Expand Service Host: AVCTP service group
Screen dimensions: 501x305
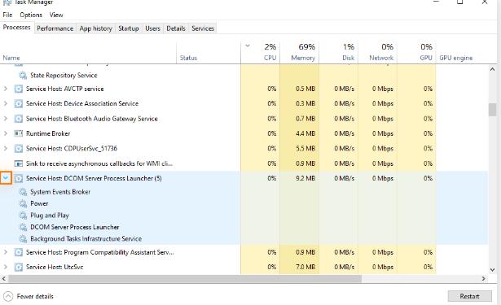(x=6, y=89)
